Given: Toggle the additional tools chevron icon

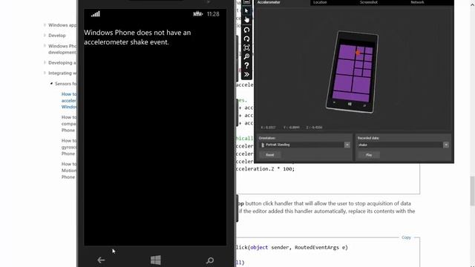Looking at the screenshot, I should tap(246, 74).
